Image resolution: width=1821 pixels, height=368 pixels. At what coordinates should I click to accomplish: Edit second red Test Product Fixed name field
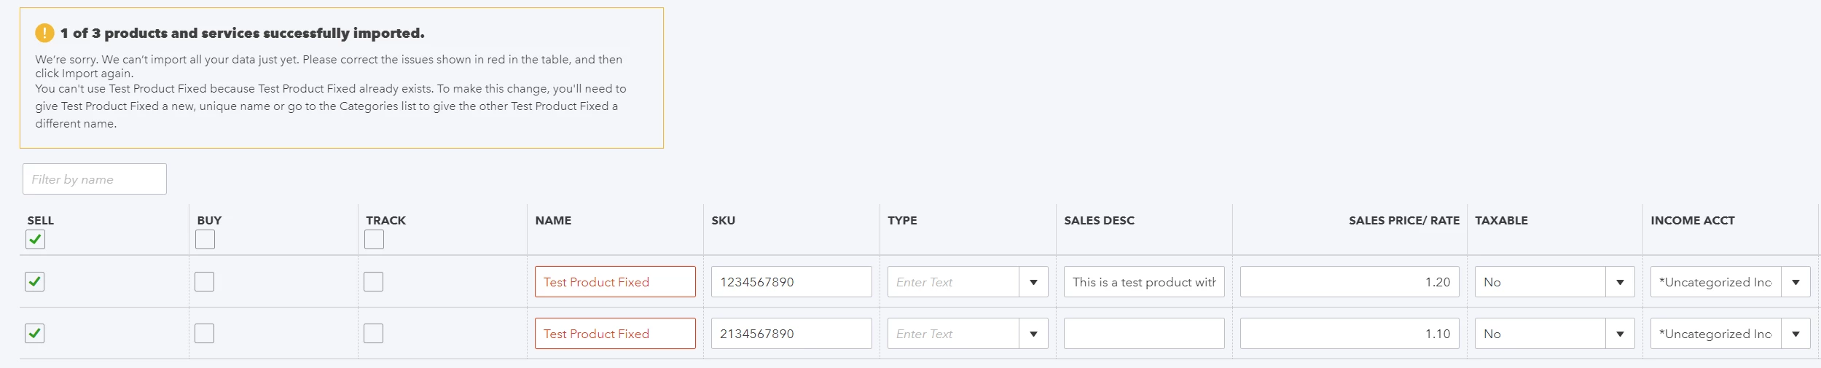(x=615, y=334)
